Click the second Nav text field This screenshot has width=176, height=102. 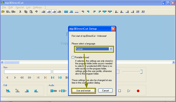61,72
